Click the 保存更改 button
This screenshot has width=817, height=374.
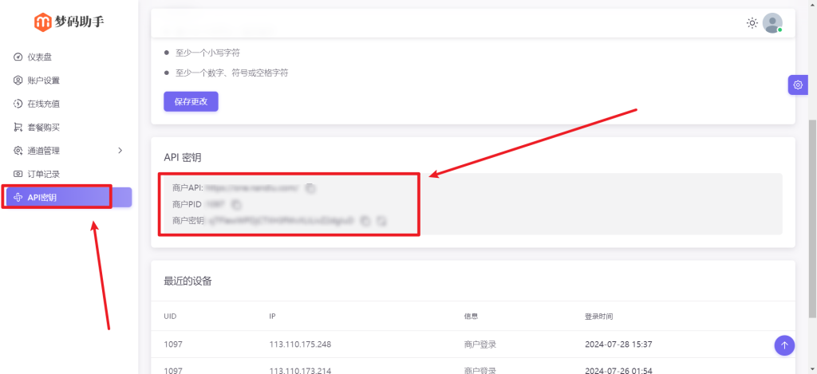191,102
